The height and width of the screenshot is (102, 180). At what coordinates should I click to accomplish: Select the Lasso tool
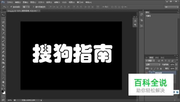pyautogui.click(x=3, y=22)
